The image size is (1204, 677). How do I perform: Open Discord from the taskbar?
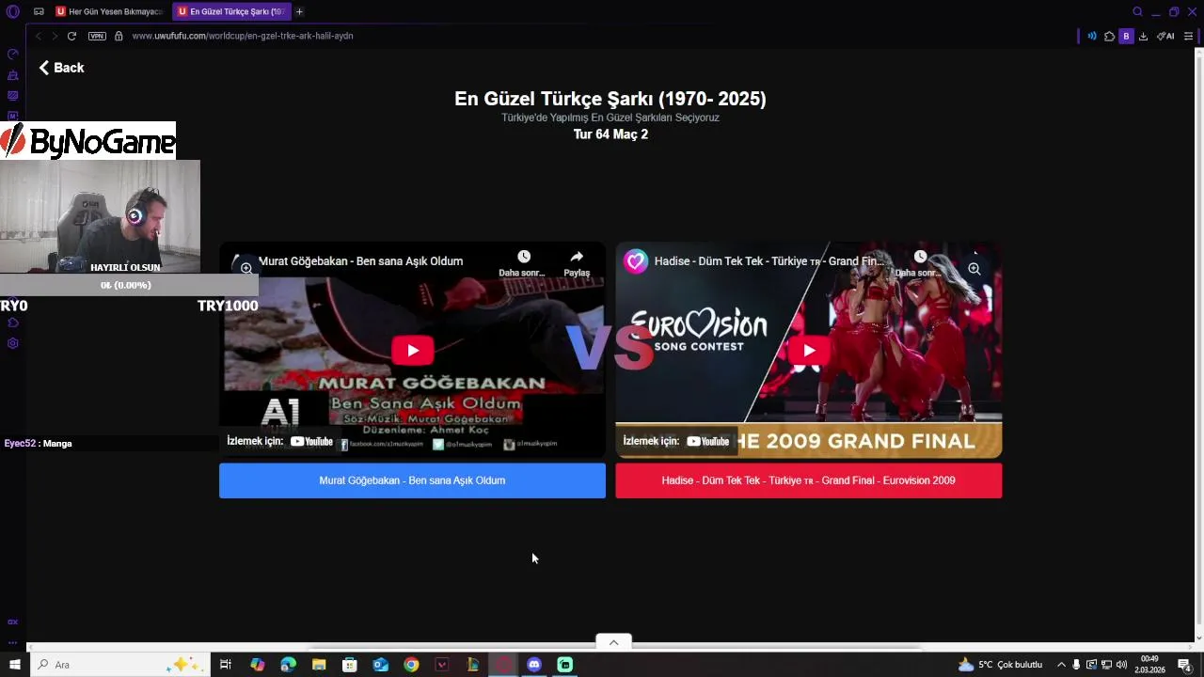[534, 665]
